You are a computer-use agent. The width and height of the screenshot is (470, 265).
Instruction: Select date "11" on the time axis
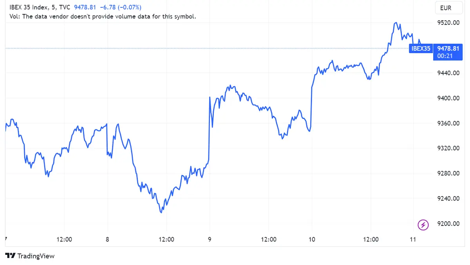point(413,239)
